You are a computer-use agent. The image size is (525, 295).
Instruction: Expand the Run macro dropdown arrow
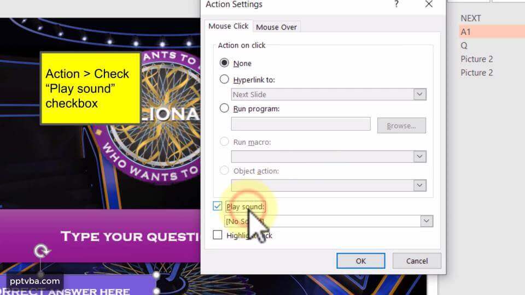[x=420, y=157]
